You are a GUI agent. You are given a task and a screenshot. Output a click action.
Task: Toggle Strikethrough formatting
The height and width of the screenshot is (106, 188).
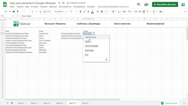click(88, 12)
